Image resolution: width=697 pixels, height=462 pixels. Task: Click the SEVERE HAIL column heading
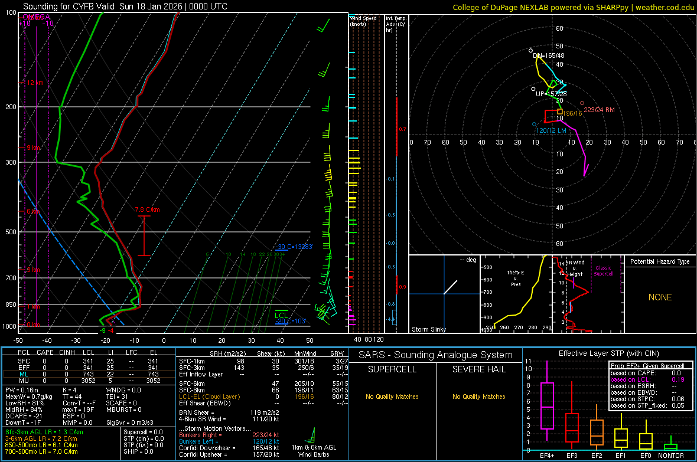point(478,369)
